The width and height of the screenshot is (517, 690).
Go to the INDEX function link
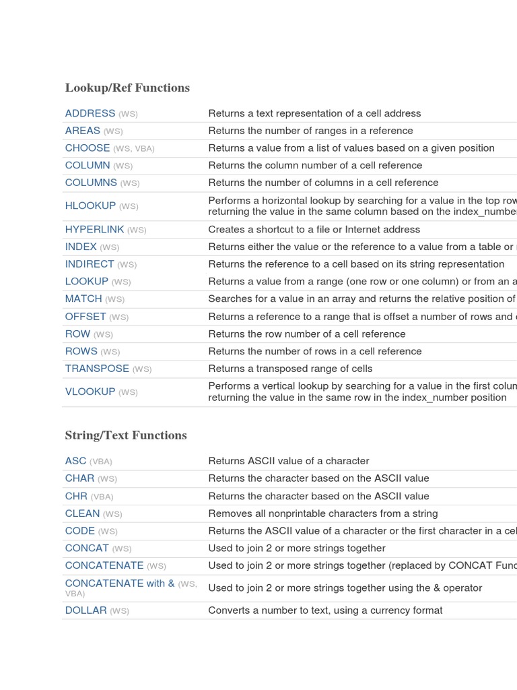[81, 247]
